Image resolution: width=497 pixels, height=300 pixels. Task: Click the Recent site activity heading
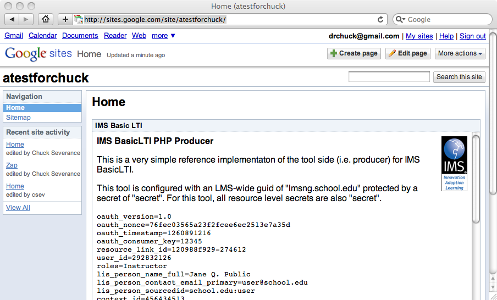38,132
